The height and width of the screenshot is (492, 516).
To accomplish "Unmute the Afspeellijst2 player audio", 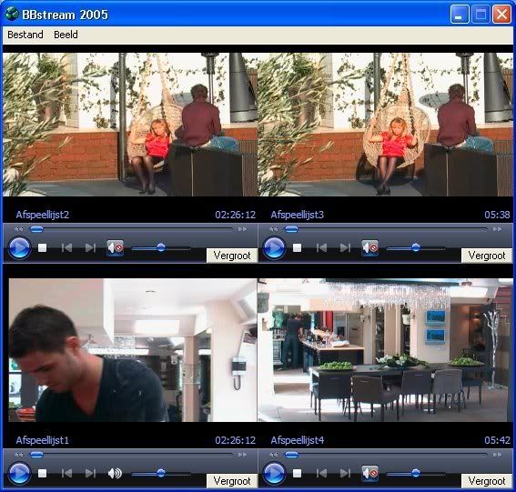I will pyautogui.click(x=116, y=247).
